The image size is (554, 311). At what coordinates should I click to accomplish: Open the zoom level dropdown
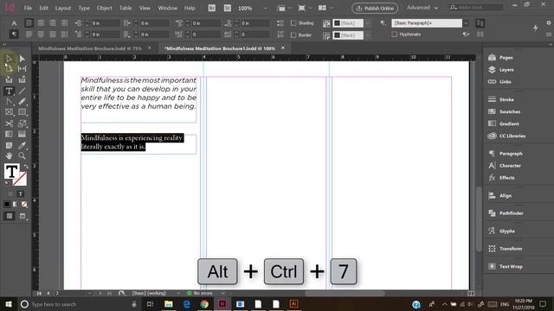click(x=265, y=8)
